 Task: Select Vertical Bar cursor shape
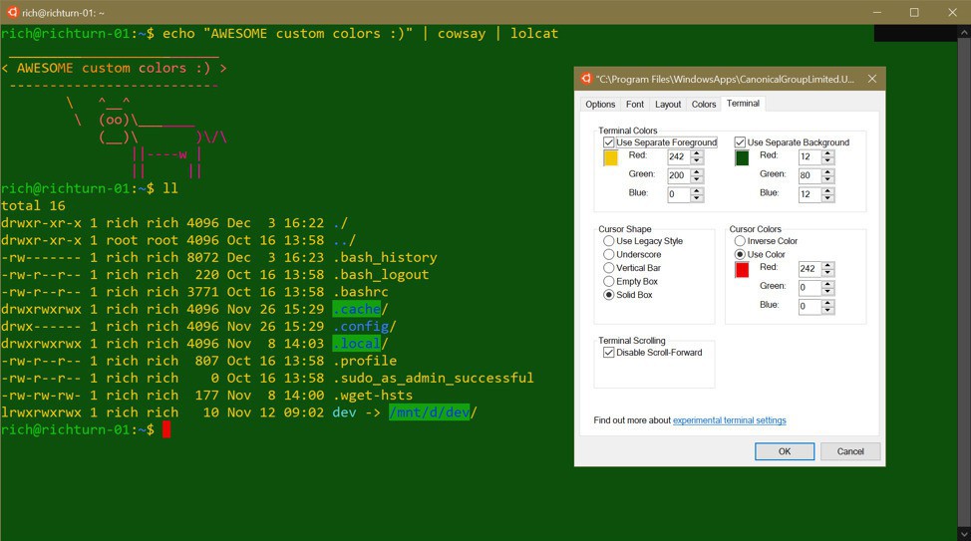tap(609, 268)
